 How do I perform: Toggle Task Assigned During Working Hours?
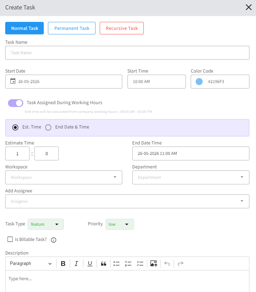tap(16, 103)
